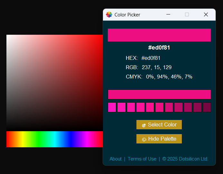This screenshot has width=223, height=174.
Task: Click the large pink color preview bar
Action: pos(159,35)
